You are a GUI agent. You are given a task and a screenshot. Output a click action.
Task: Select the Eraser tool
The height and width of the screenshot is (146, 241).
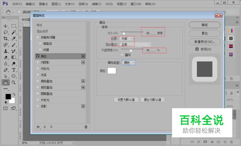6,57
